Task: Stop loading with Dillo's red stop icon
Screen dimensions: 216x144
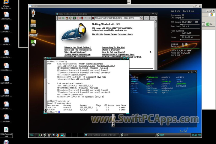Action: tap(78, 18)
